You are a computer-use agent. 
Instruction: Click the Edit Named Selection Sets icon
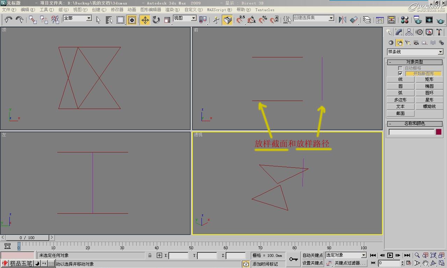(x=287, y=20)
